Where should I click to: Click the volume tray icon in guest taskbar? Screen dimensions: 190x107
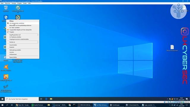click(177, 99)
